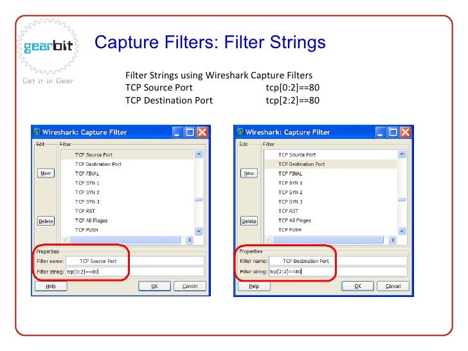
Task: Cancel the right Capture Filter dialog
Action: 393,286
